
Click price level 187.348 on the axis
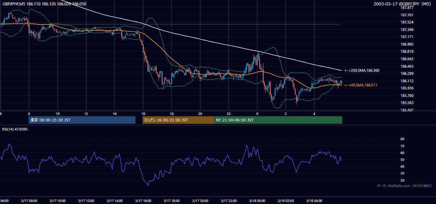pos(406,30)
